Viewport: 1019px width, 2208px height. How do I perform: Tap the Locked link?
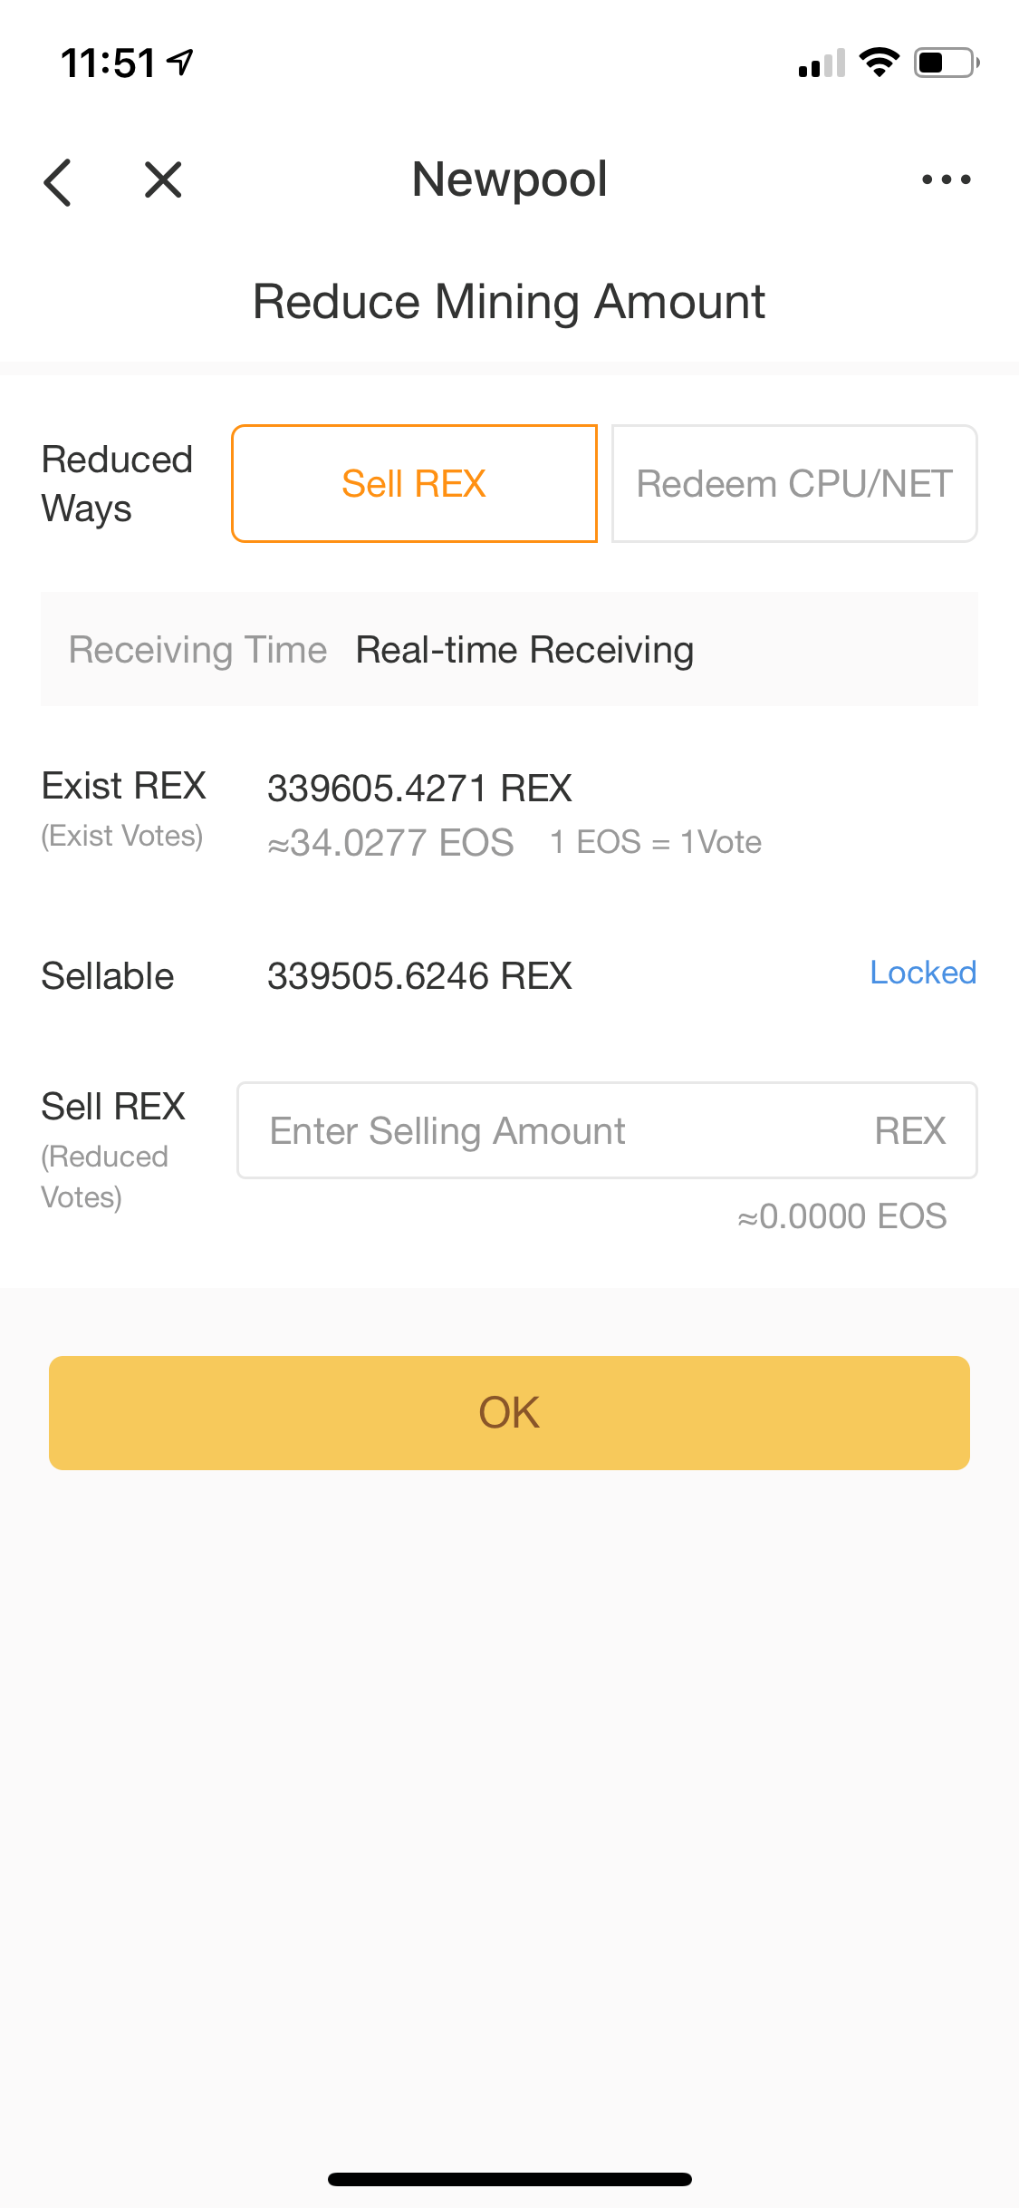923,973
